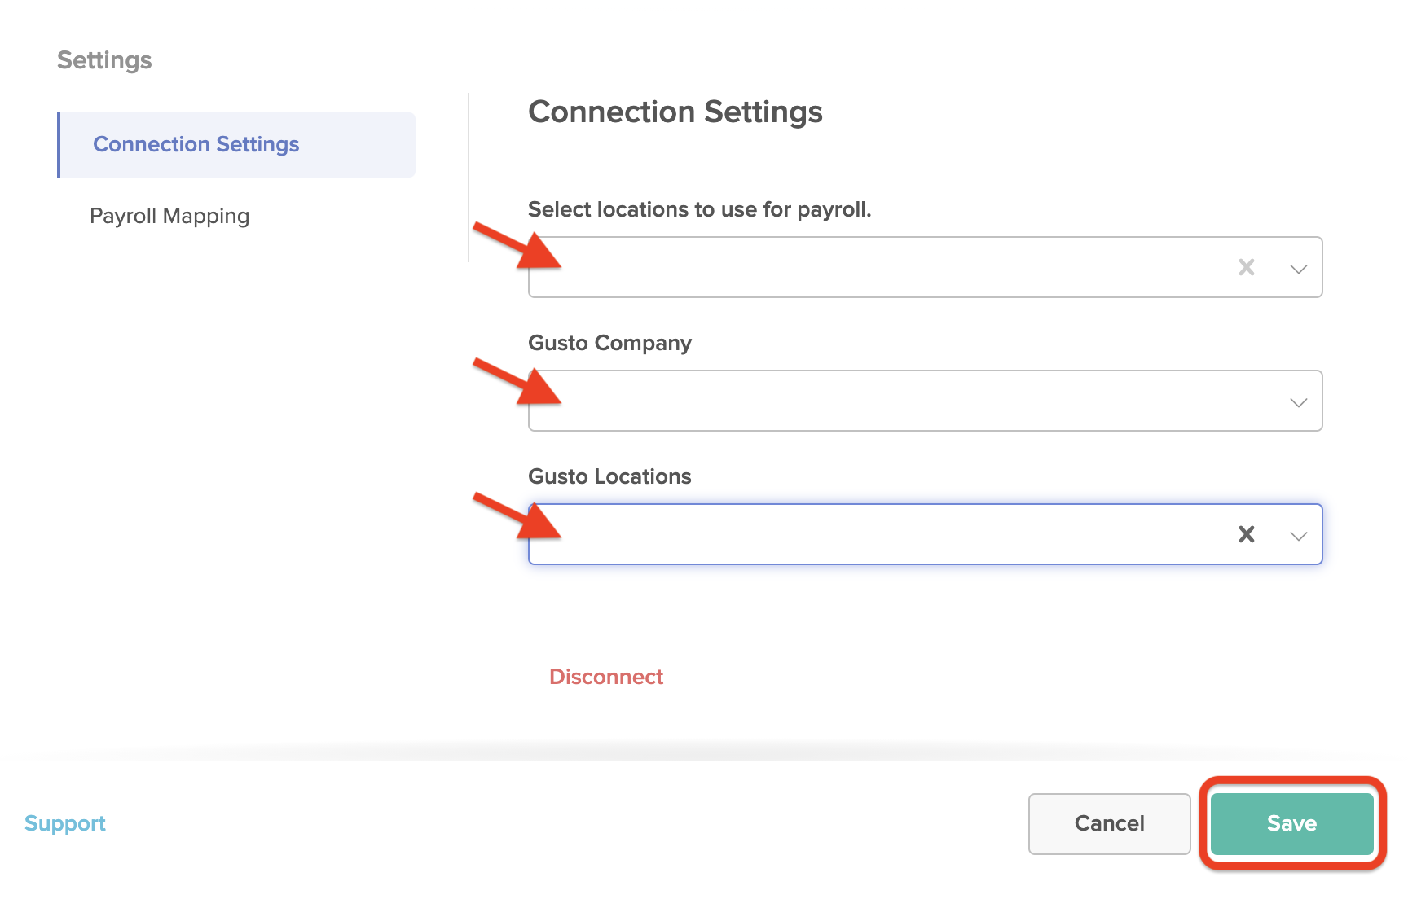Screen dimensions: 1408x899
Task: Clear the payroll locations selection
Action: (x=1246, y=267)
